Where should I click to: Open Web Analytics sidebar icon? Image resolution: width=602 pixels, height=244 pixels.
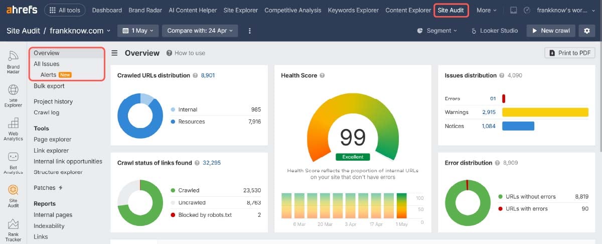point(13,130)
